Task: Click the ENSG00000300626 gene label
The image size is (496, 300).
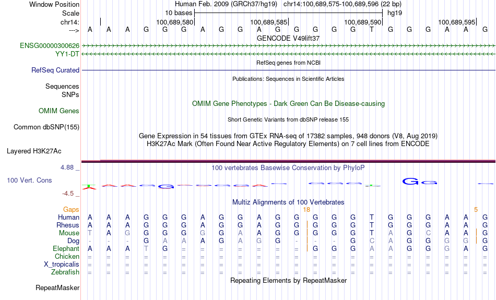Action: pyautogui.click(x=50, y=46)
